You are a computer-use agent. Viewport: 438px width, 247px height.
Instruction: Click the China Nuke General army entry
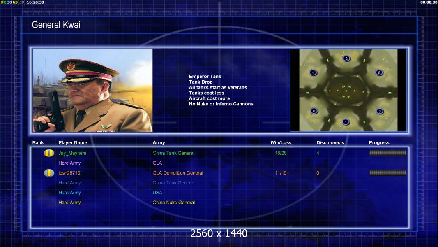coord(173,203)
